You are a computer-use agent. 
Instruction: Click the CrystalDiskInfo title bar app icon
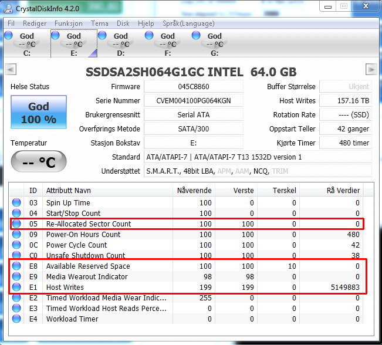9,9
